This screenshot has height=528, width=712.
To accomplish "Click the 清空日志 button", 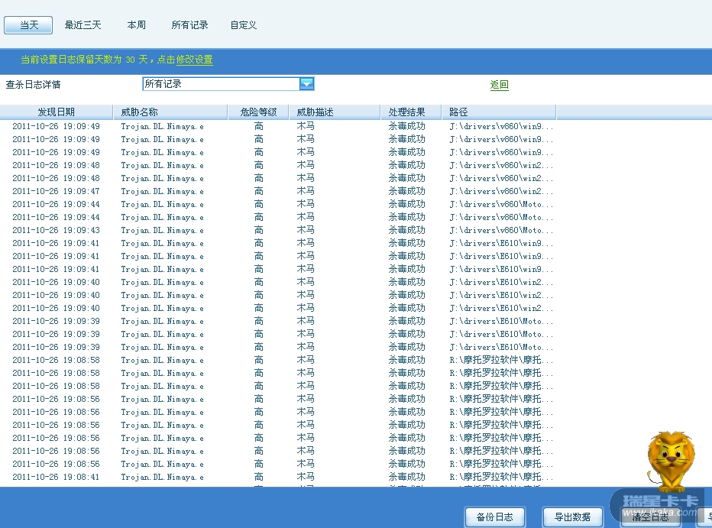I will (650, 517).
